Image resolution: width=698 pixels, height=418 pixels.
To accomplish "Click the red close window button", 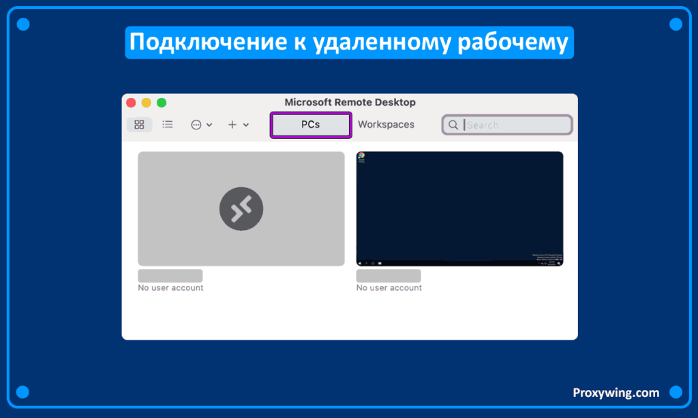I will click(x=131, y=103).
